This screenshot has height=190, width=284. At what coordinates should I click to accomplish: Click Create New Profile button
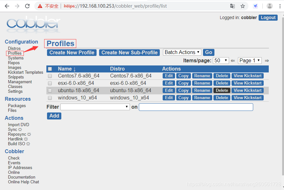(x=72, y=52)
